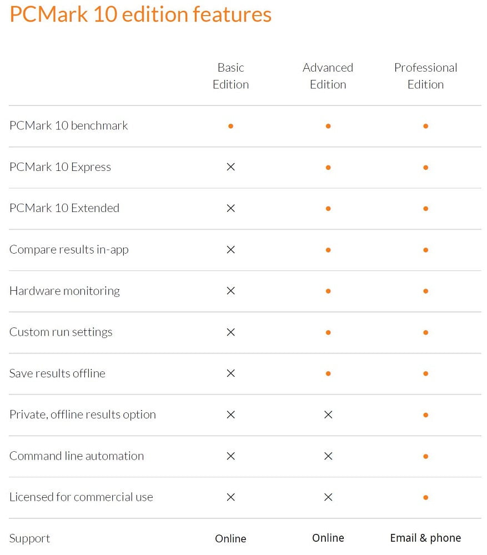The image size is (487, 555).
Task: Click Advanced X in Licensed for commercial use row
Action: pyautogui.click(x=328, y=497)
